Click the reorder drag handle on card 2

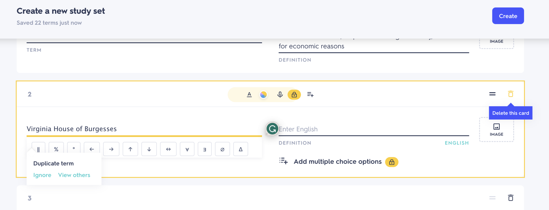(492, 94)
